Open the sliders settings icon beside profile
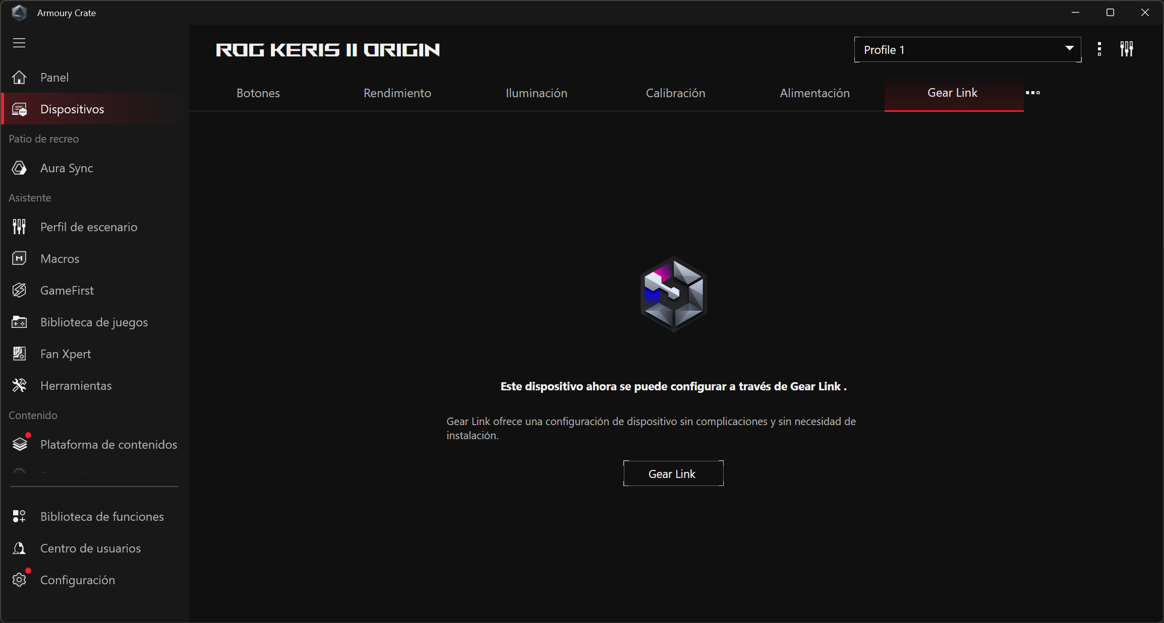The width and height of the screenshot is (1164, 623). pos(1127,49)
